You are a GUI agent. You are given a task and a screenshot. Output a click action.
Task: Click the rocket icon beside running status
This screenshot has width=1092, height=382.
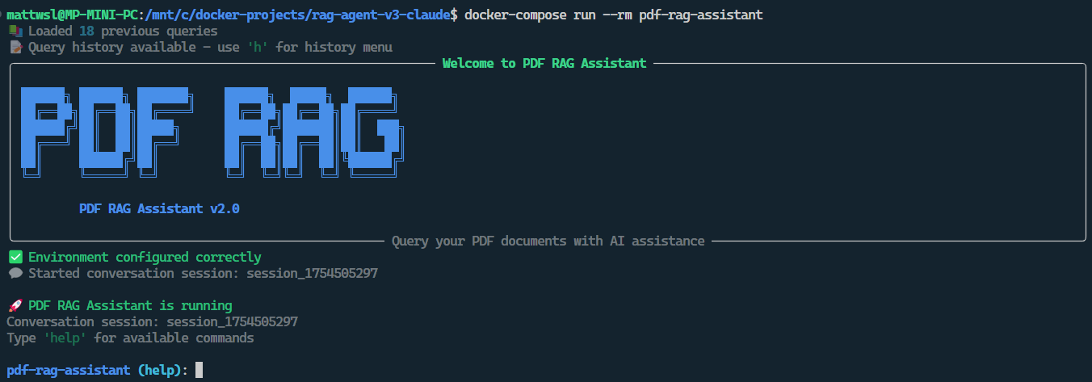tap(15, 305)
